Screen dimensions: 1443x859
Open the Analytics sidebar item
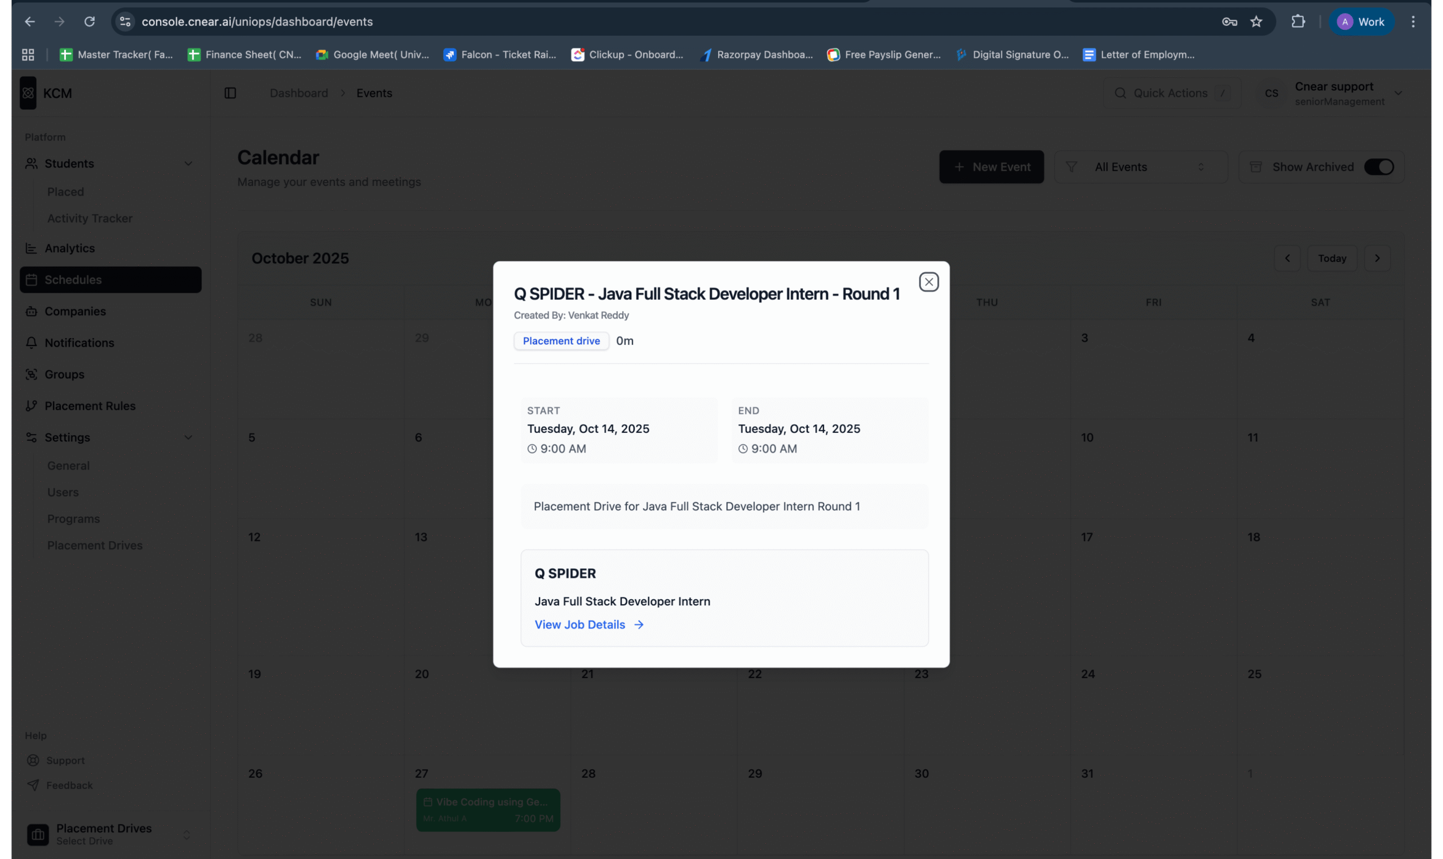[x=69, y=249]
